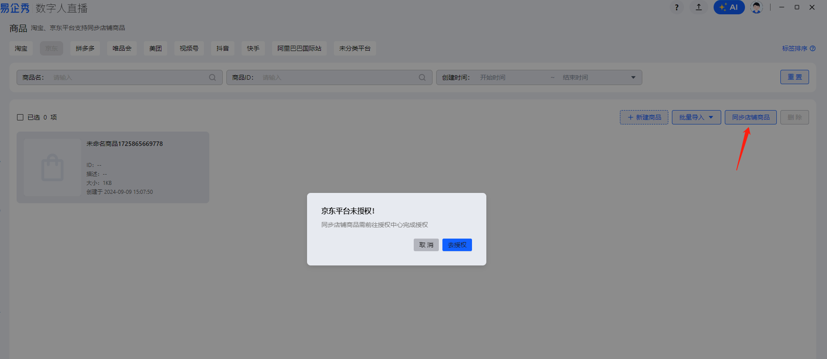
Task: Switch to the 未分类平台 tab
Action: [355, 48]
